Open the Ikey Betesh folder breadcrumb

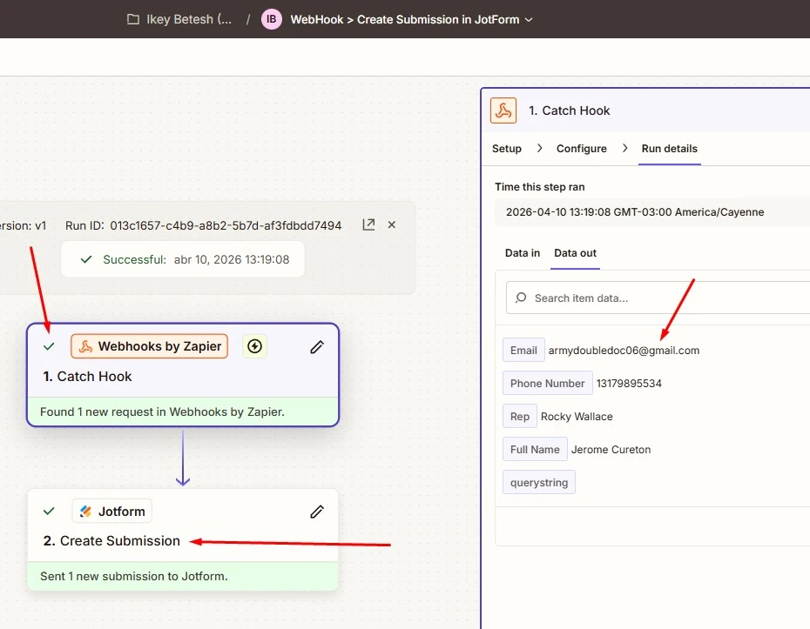[x=188, y=20]
